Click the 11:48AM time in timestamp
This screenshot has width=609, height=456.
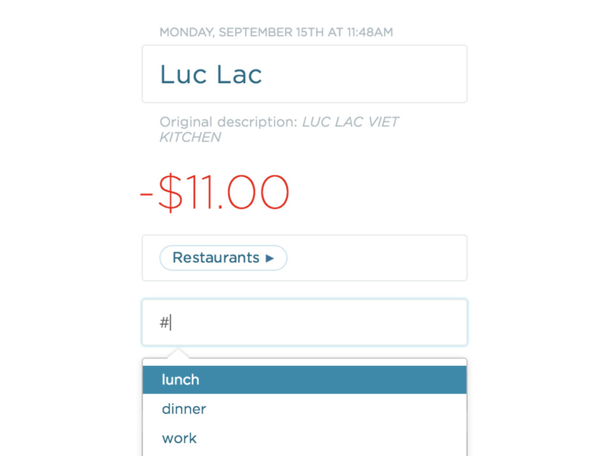[370, 32]
